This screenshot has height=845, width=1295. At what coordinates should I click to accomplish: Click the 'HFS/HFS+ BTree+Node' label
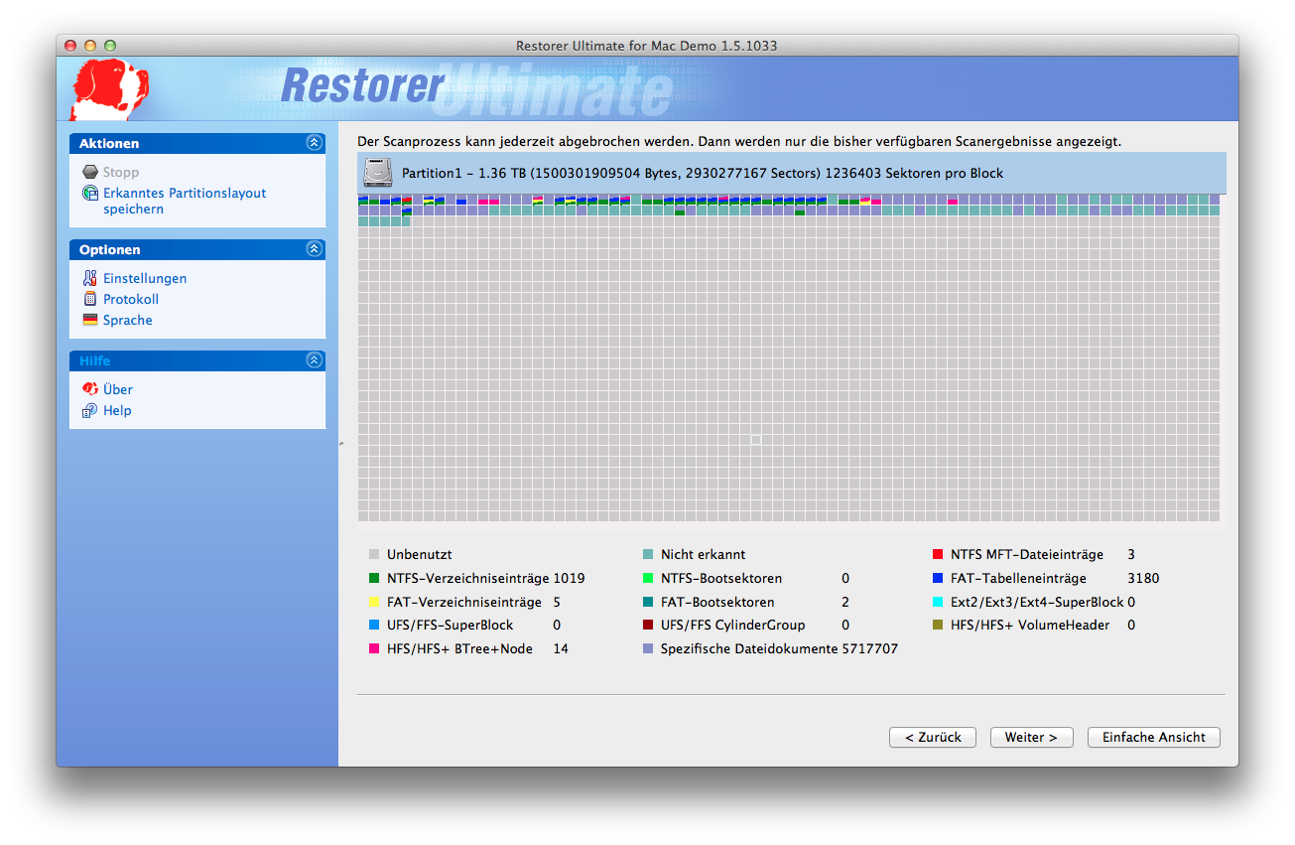click(x=459, y=648)
